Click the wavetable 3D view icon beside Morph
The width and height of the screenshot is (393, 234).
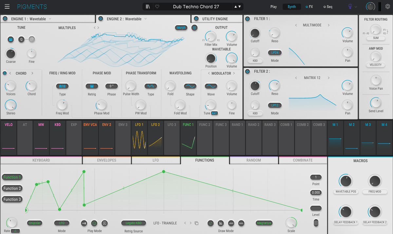(x=194, y=28)
